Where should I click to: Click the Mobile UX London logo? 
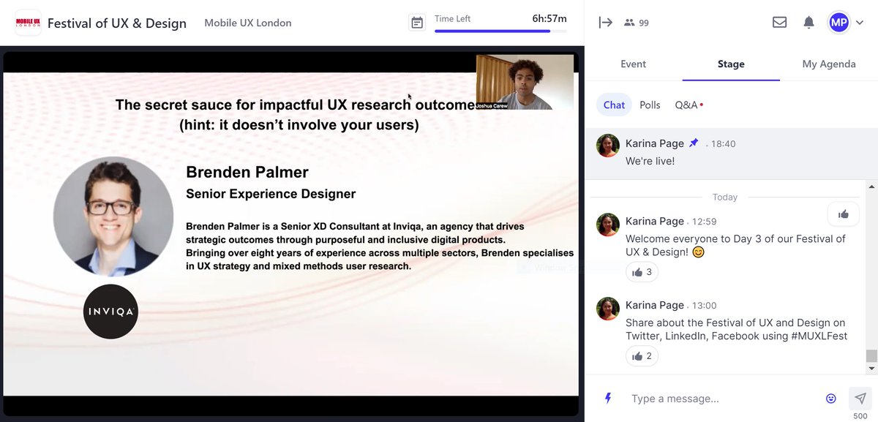pyautogui.click(x=28, y=23)
